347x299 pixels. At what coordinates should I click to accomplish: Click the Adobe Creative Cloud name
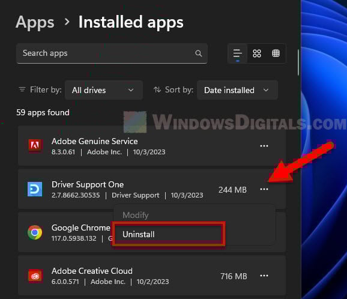92,271
